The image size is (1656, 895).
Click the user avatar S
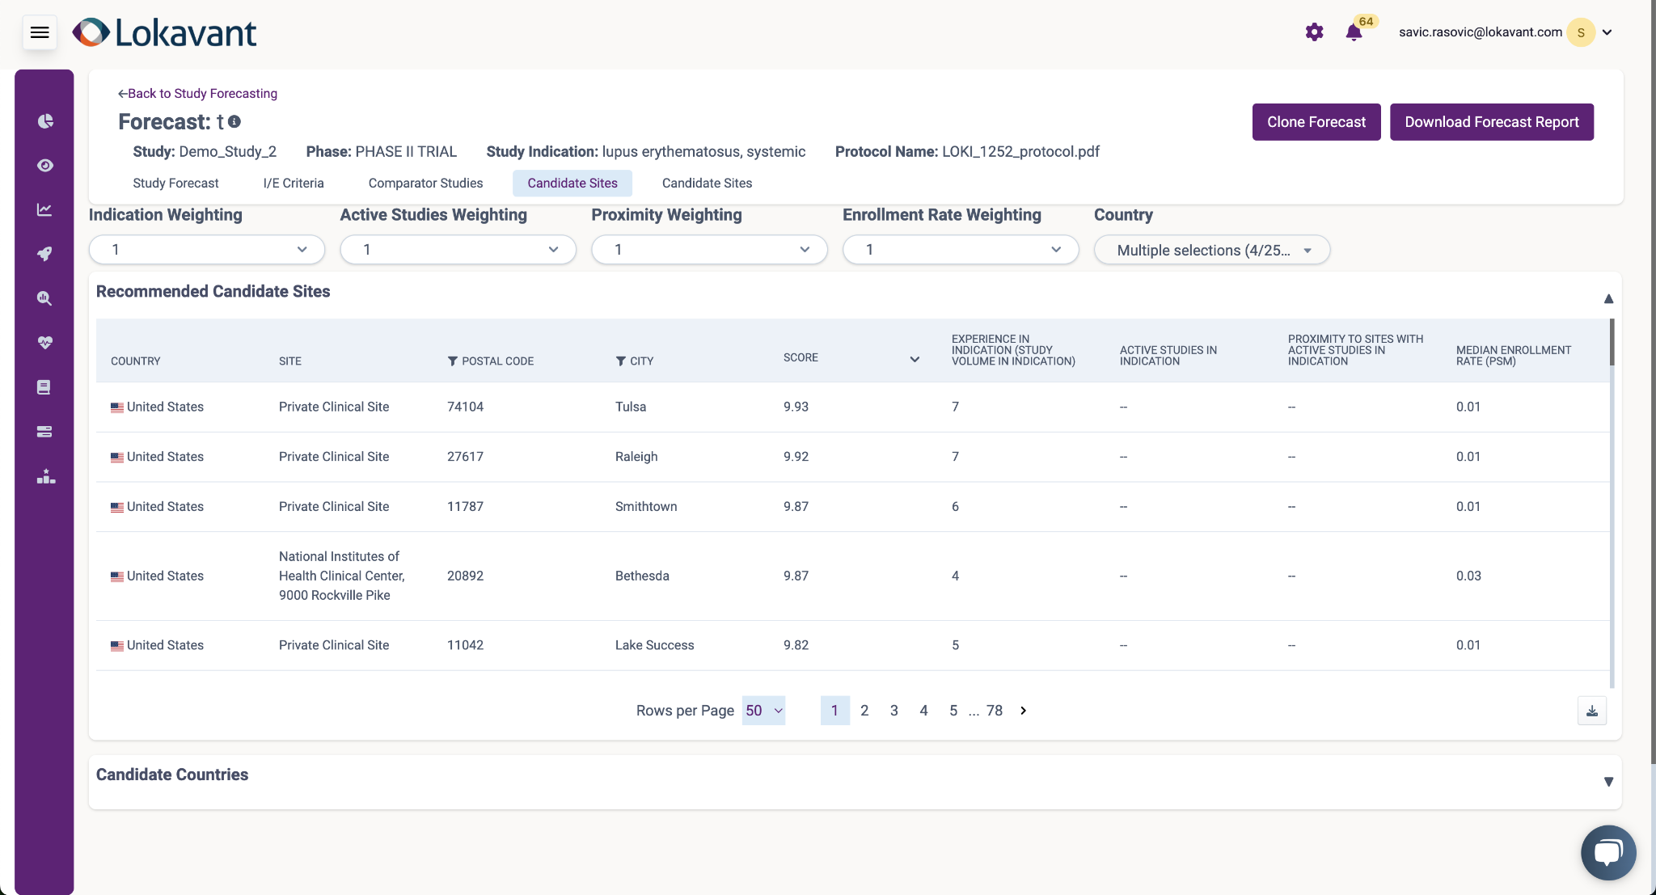pos(1581,32)
